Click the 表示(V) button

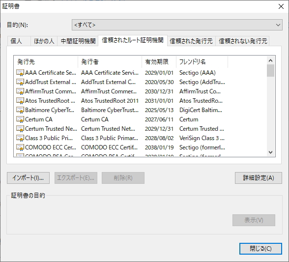click(x=254, y=220)
